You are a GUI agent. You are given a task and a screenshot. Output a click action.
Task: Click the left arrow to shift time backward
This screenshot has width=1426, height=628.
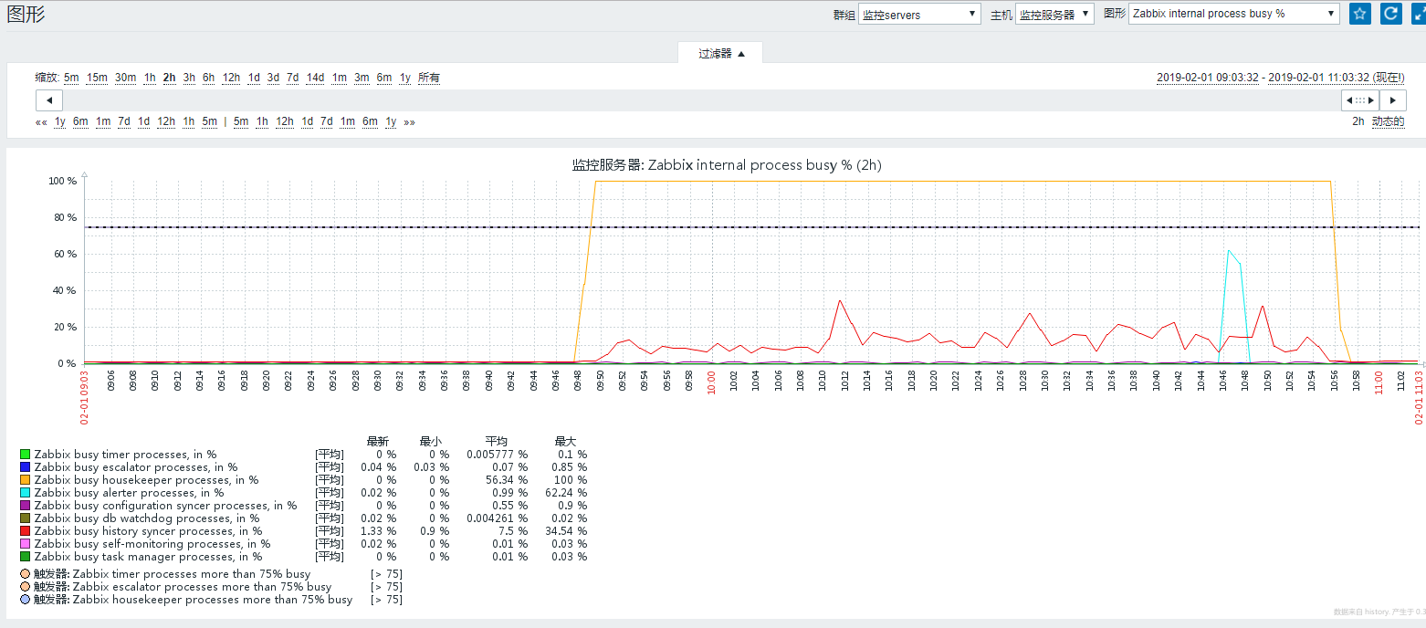tap(49, 99)
